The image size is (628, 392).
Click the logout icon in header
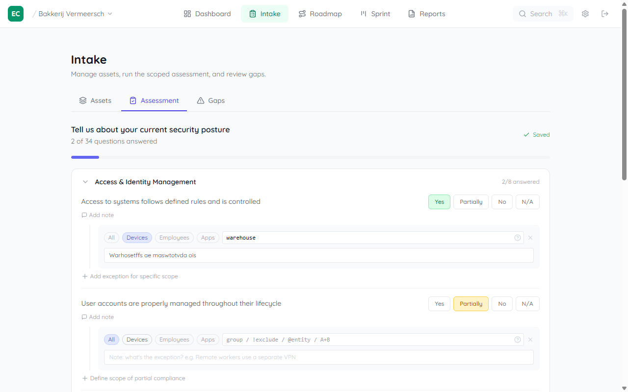point(605,14)
